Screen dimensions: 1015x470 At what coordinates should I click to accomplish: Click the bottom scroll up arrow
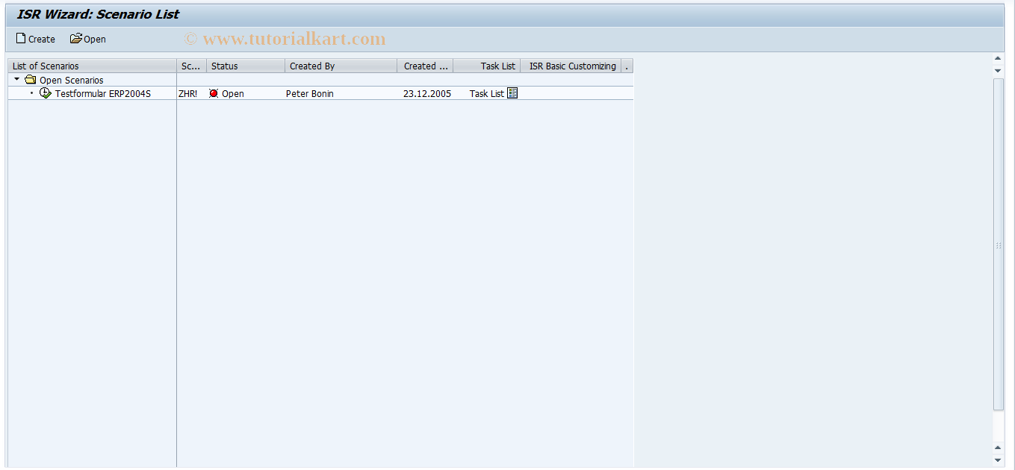999,448
